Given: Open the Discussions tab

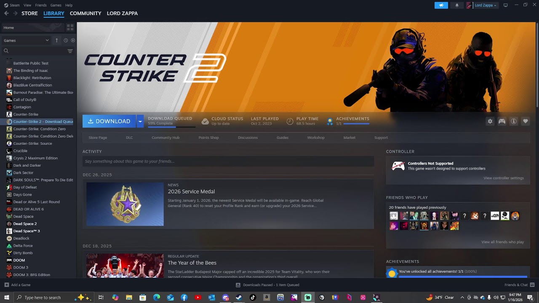Looking at the screenshot, I should tap(248, 138).
